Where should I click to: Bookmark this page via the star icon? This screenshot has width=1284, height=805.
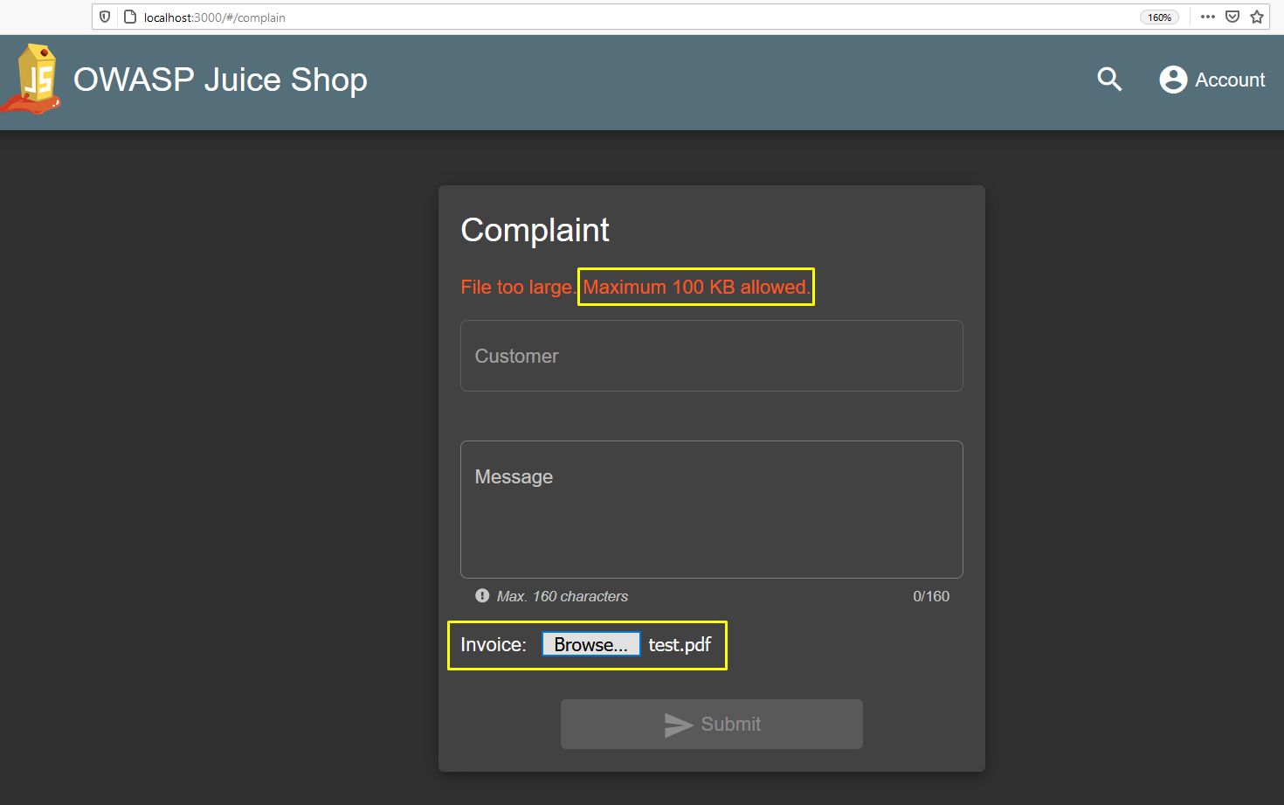(1256, 17)
